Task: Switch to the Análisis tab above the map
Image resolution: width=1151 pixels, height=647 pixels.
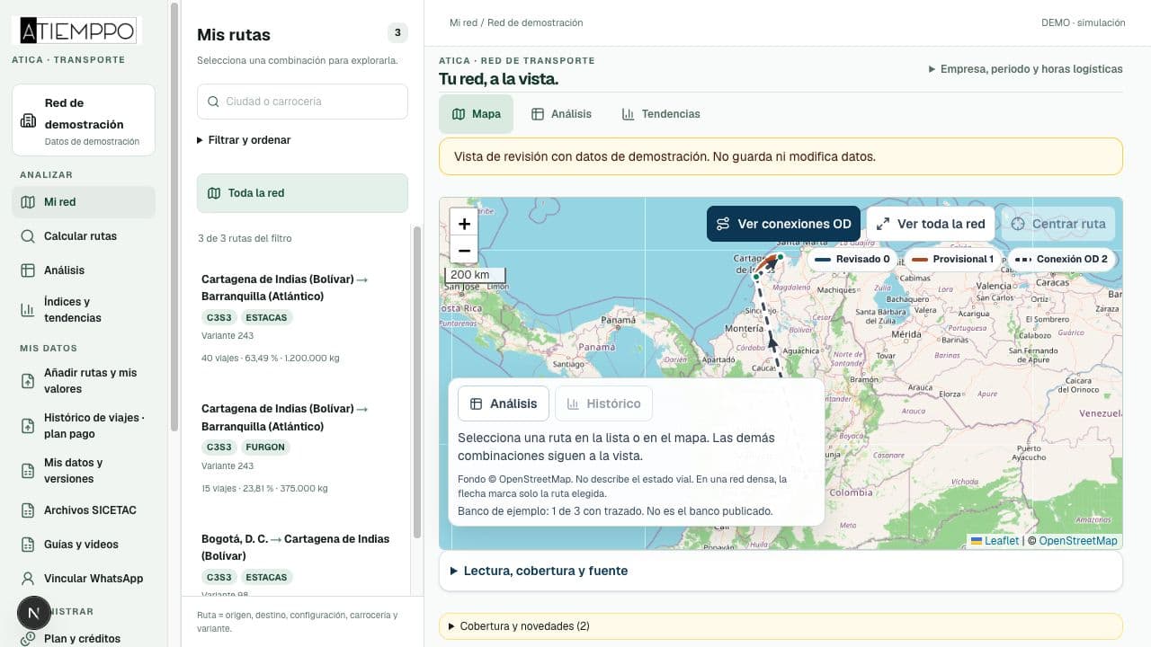Action: (x=561, y=114)
